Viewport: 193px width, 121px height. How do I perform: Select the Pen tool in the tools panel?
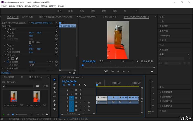(x=54, y=101)
